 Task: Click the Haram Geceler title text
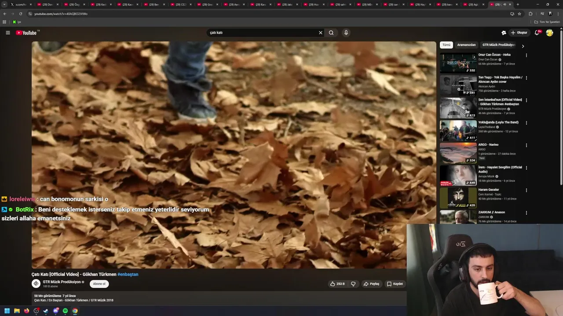pyautogui.click(x=489, y=190)
